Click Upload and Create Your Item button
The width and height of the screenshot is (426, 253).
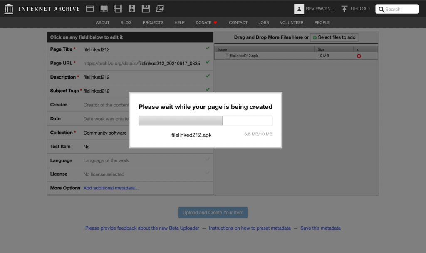[213, 213]
